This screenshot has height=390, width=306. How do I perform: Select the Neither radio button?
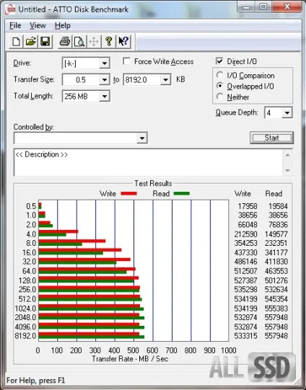(219, 97)
